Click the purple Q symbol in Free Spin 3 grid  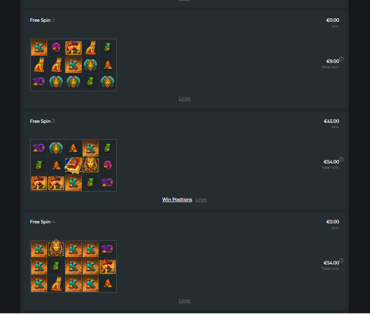[108, 165]
